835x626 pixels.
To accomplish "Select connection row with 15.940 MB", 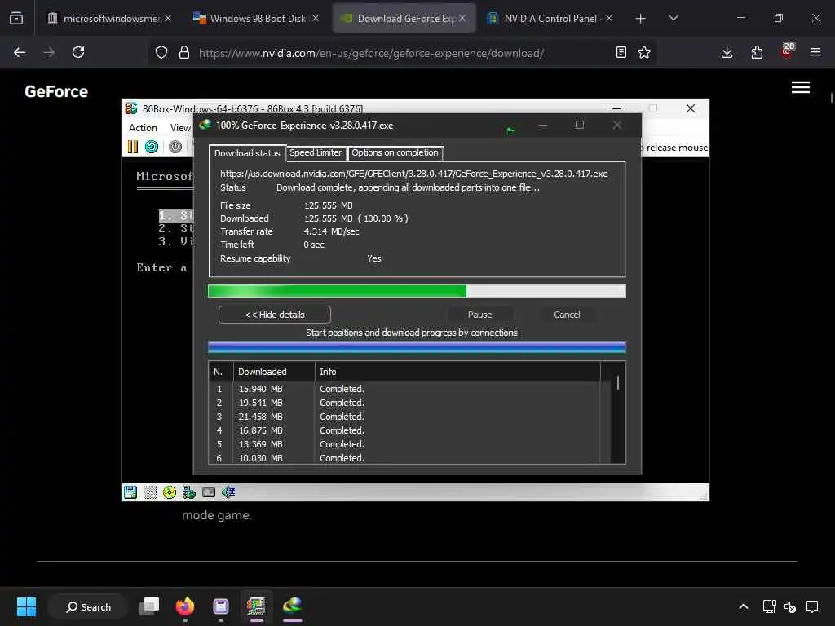I will (404, 389).
